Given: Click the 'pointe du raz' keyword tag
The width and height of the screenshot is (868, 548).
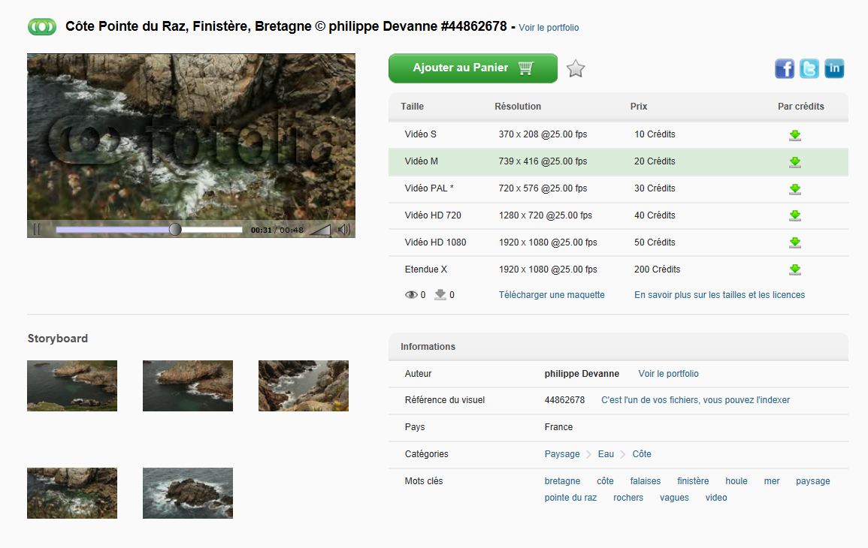Looking at the screenshot, I should 570,498.
